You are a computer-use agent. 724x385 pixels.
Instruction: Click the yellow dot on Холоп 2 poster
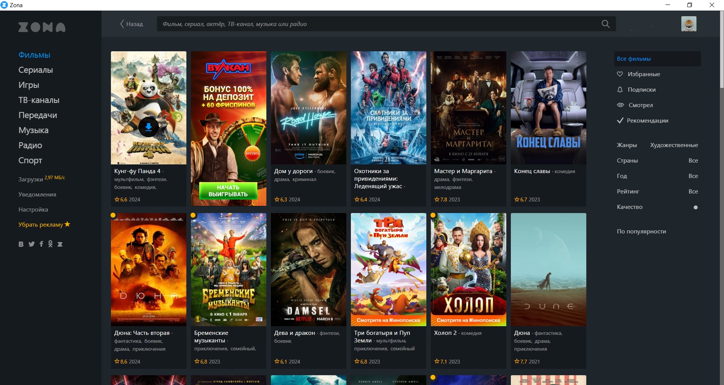click(433, 215)
